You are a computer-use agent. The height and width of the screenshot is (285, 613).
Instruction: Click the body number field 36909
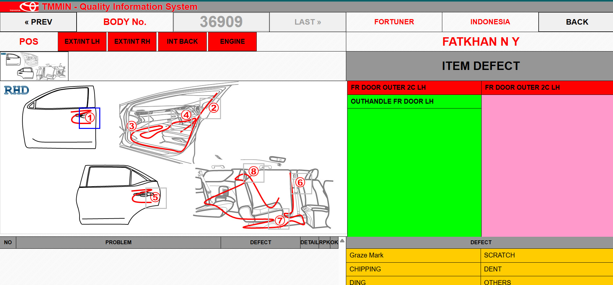click(x=221, y=22)
